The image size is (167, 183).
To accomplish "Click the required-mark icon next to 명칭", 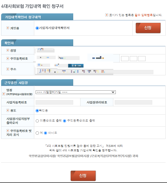I will click(4, 94).
